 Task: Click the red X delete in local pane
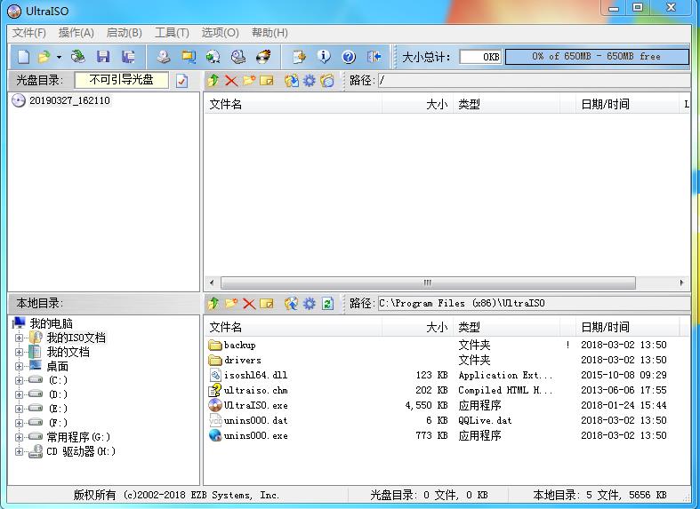click(x=249, y=304)
